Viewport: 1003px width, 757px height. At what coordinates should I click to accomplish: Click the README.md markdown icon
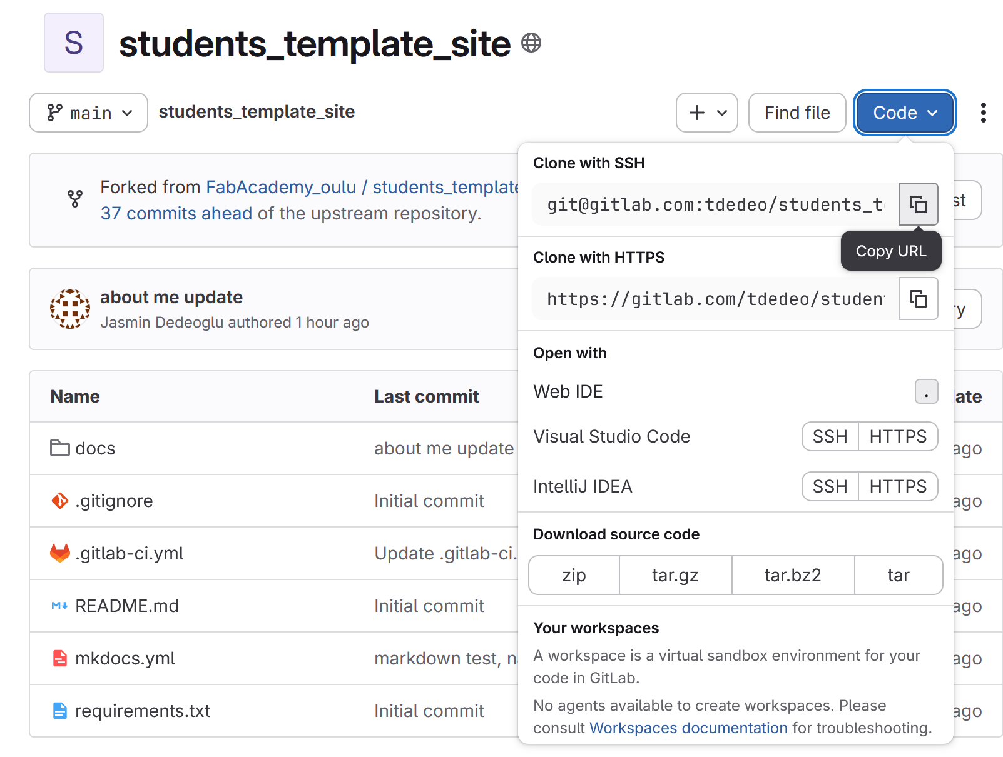(60, 605)
